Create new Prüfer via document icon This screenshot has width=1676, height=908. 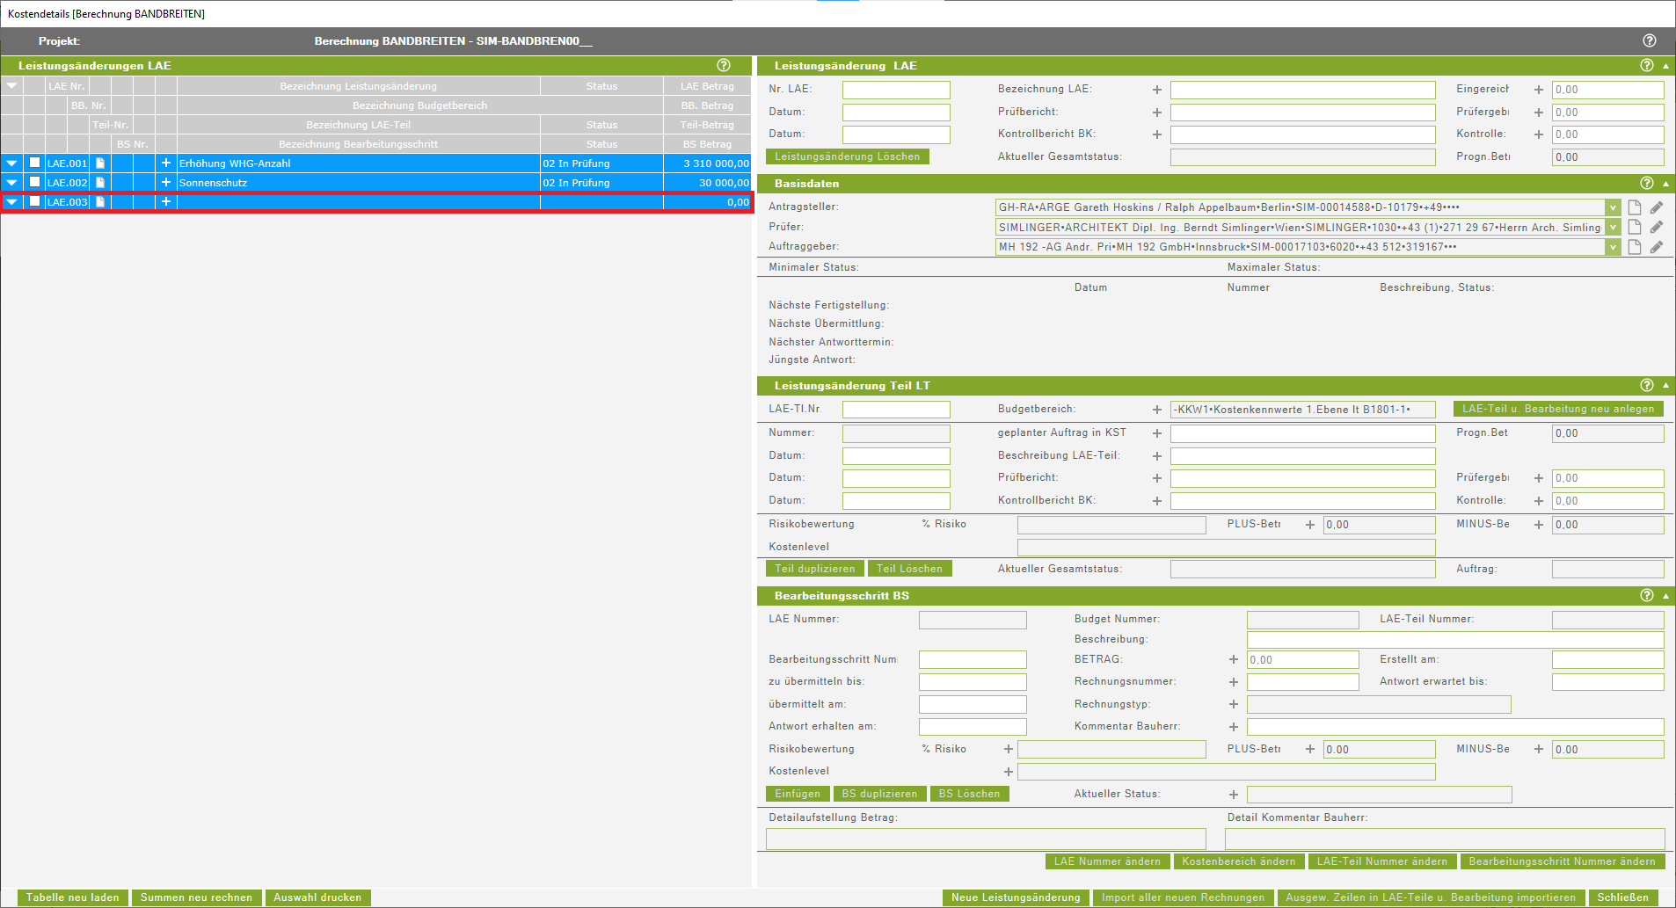(1635, 228)
